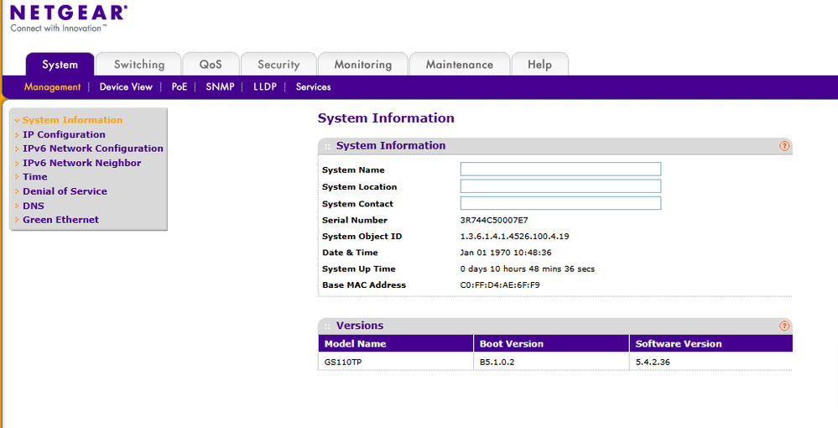Expand IP Configuration in sidebar
This screenshot has width=838, height=428.
pyautogui.click(x=64, y=134)
